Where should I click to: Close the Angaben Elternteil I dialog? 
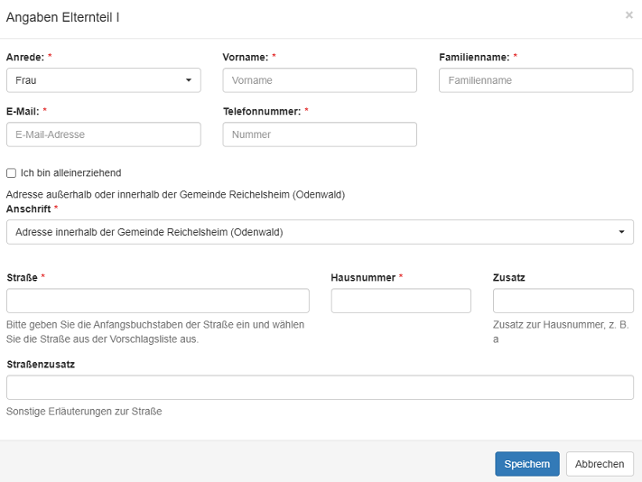[628, 15]
